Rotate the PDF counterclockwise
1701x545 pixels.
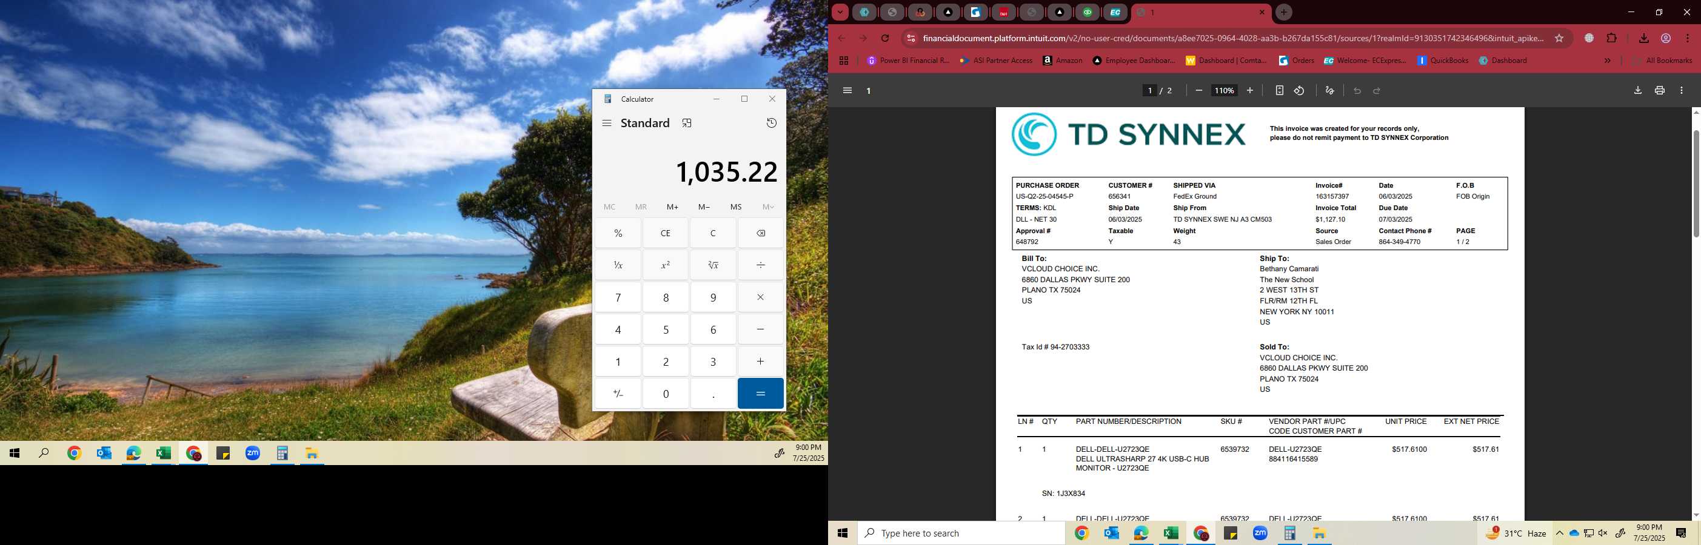[x=1299, y=90]
